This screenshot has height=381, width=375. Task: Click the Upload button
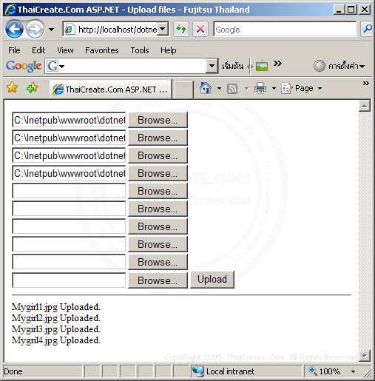pos(212,280)
